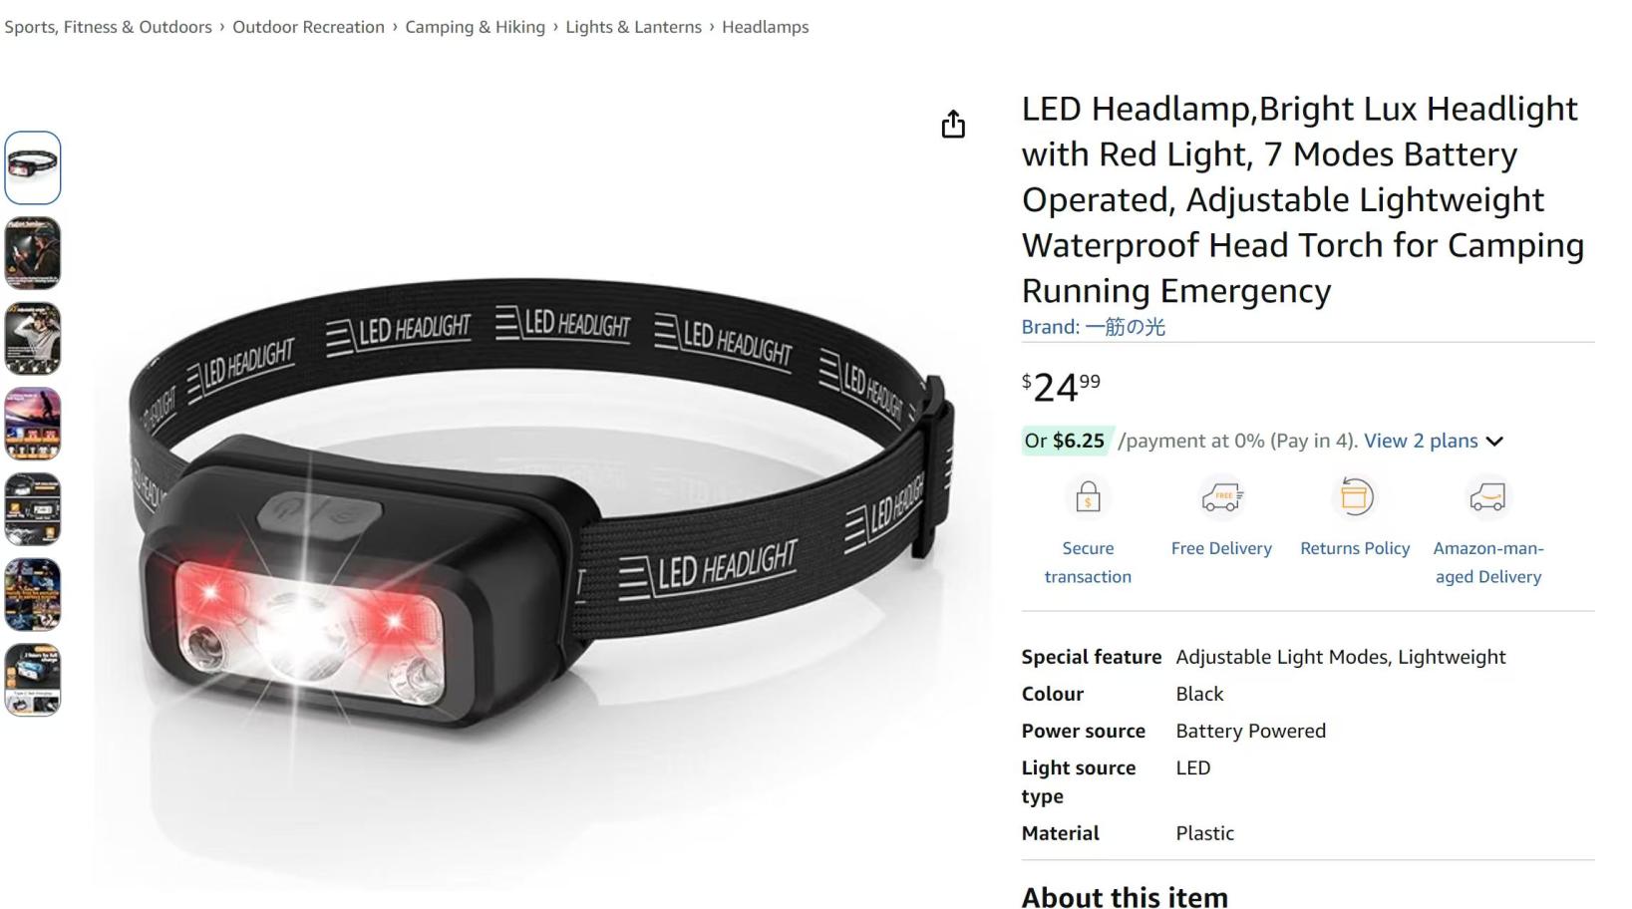The width and height of the screenshot is (1632, 909).
Task: Open Camping & Hiking breadcrumb
Action: point(475,27)
